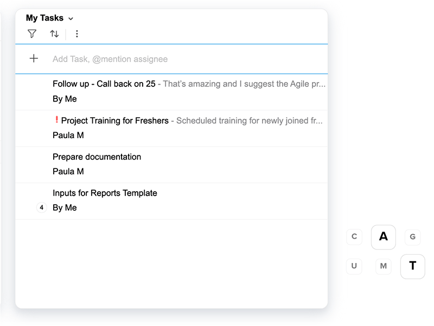Click Paula M under Prepare documentation
The height and width of the screenshot is (326, 434).
(68, 171)
